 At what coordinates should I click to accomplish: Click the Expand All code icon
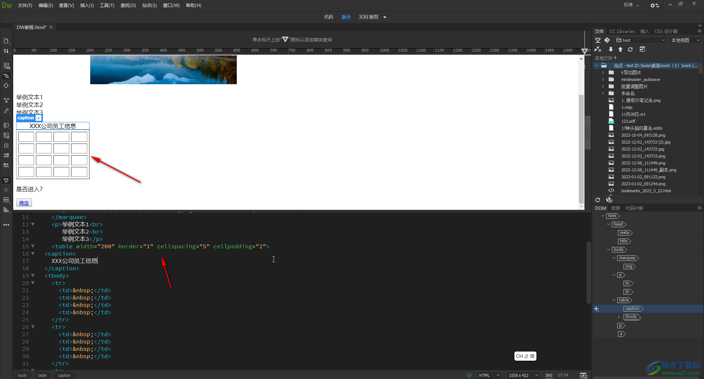pyautogui.click(x=6, y=100)
